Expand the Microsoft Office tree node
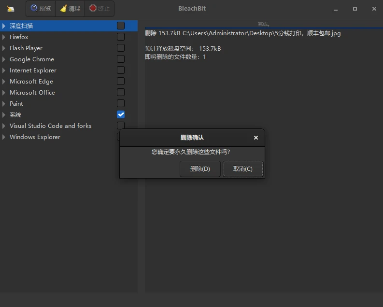This screenshot has height=307, width=383. coord(4,93)
